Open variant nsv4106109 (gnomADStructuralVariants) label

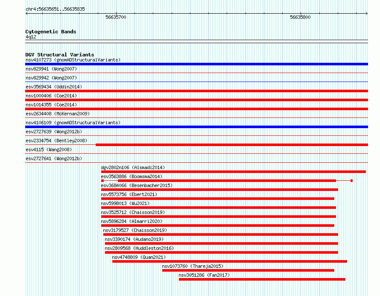pyautogui.click(x=73, y=123)
